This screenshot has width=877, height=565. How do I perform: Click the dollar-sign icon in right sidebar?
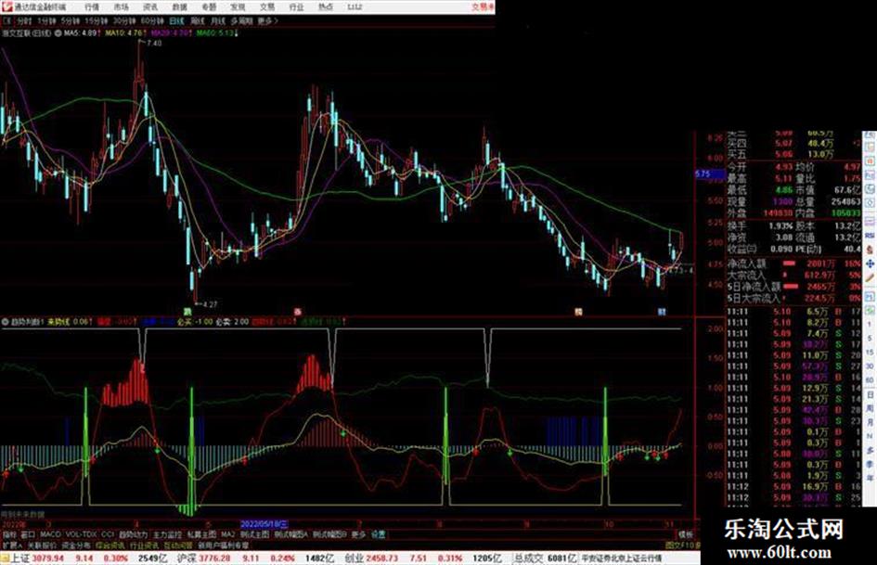tap(870, 250)
